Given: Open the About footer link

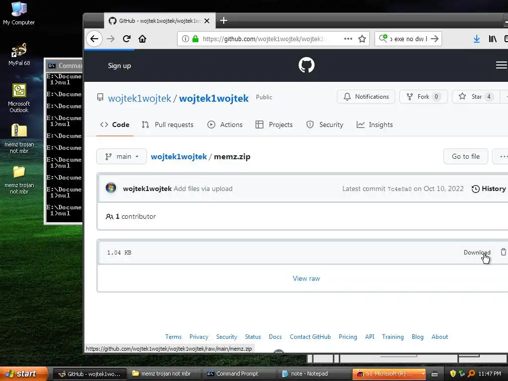Looking at the screenshot, I should click(x=440, y=337).
